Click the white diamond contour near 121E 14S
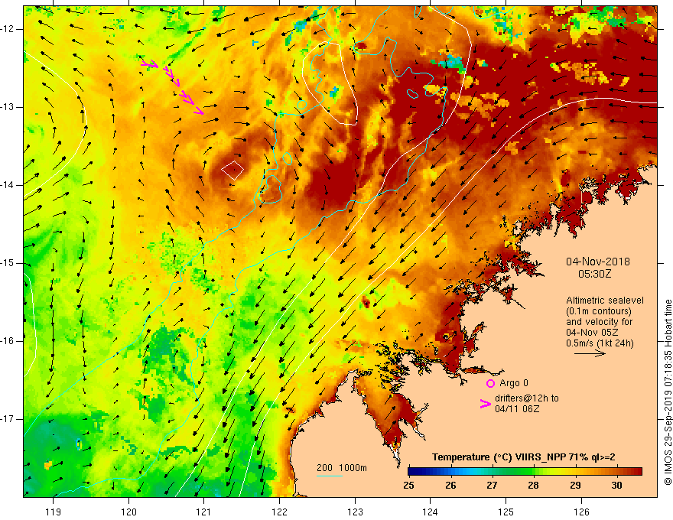673x520 pixels. tap(232, 170)
